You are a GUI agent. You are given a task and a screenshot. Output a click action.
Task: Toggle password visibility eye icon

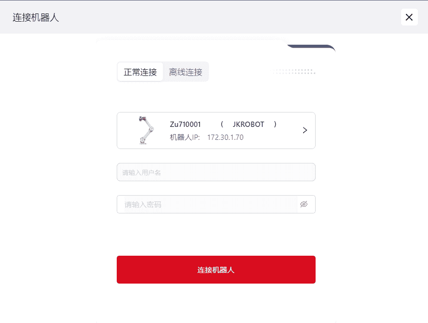pos(304,204)
